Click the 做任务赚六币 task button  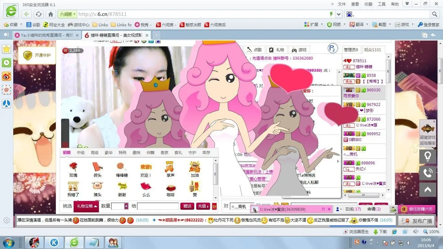tap(417, 209)
